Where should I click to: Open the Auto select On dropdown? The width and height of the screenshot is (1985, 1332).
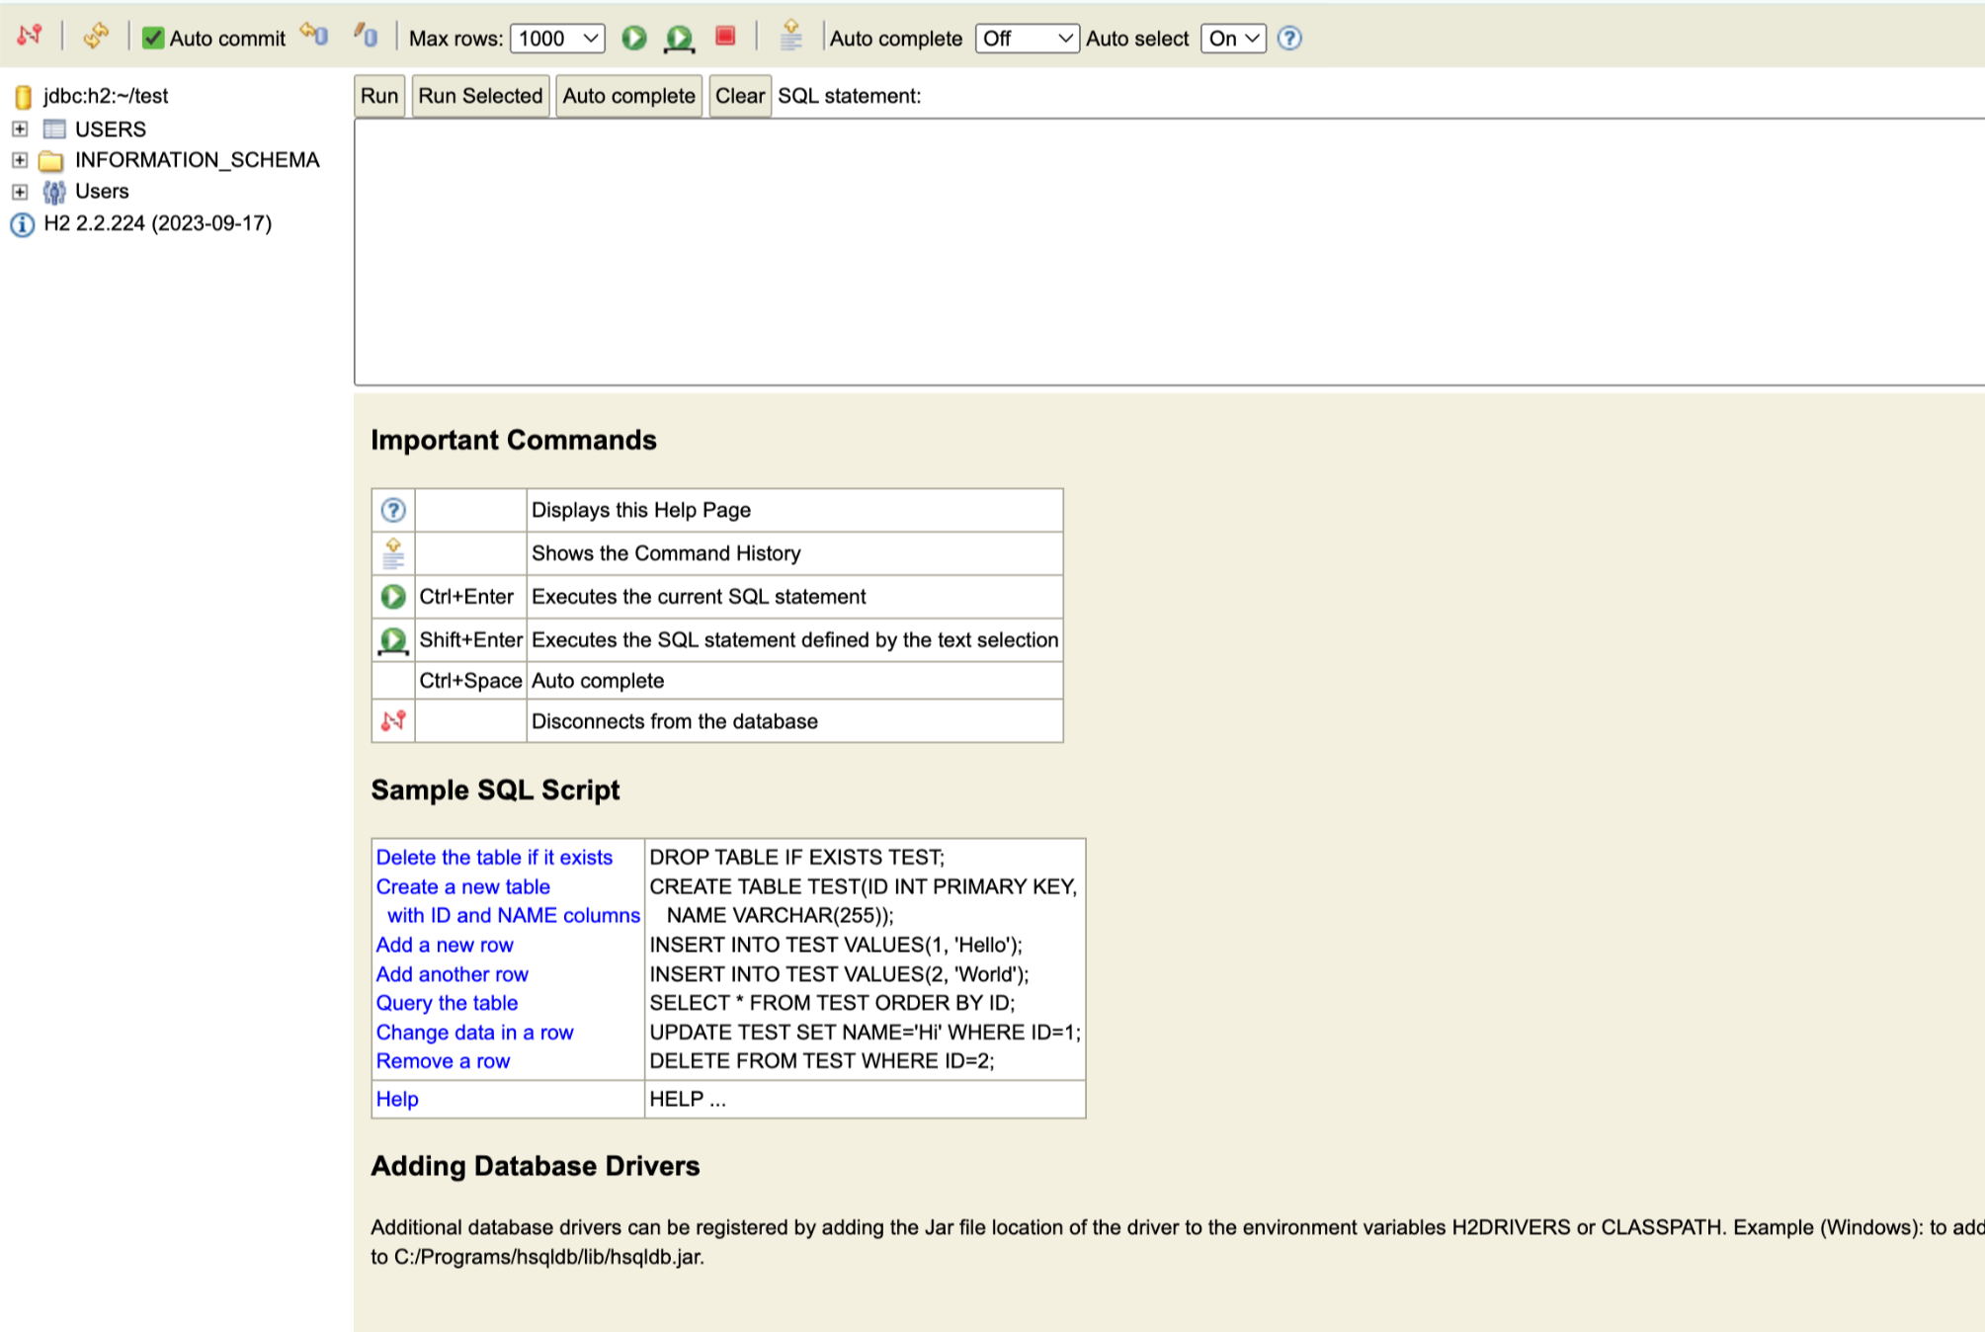click(1232, 39)
